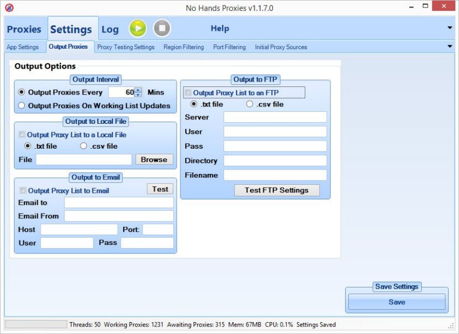Click 'Threads: 50' in status bar
The height and width of the screenshot is (334, 459).
pyautogui.click(x=85, y=325)
